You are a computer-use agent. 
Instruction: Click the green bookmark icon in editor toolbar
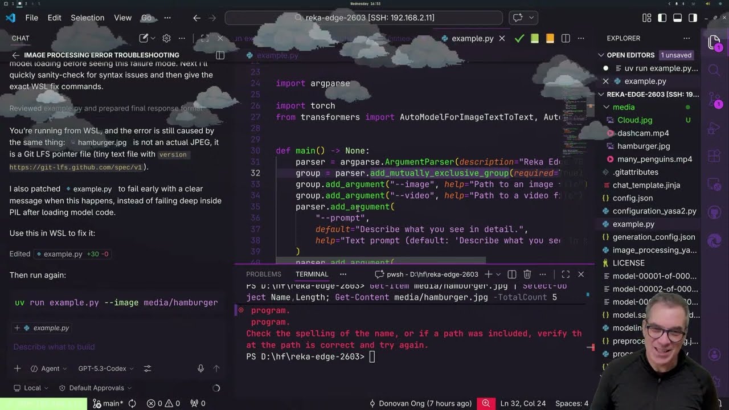click(535, 38)
